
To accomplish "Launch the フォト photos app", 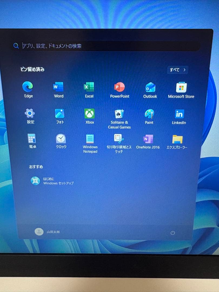I will pyautogui.click(x=60, y=114).
